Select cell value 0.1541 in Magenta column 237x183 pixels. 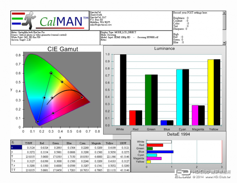96,166
